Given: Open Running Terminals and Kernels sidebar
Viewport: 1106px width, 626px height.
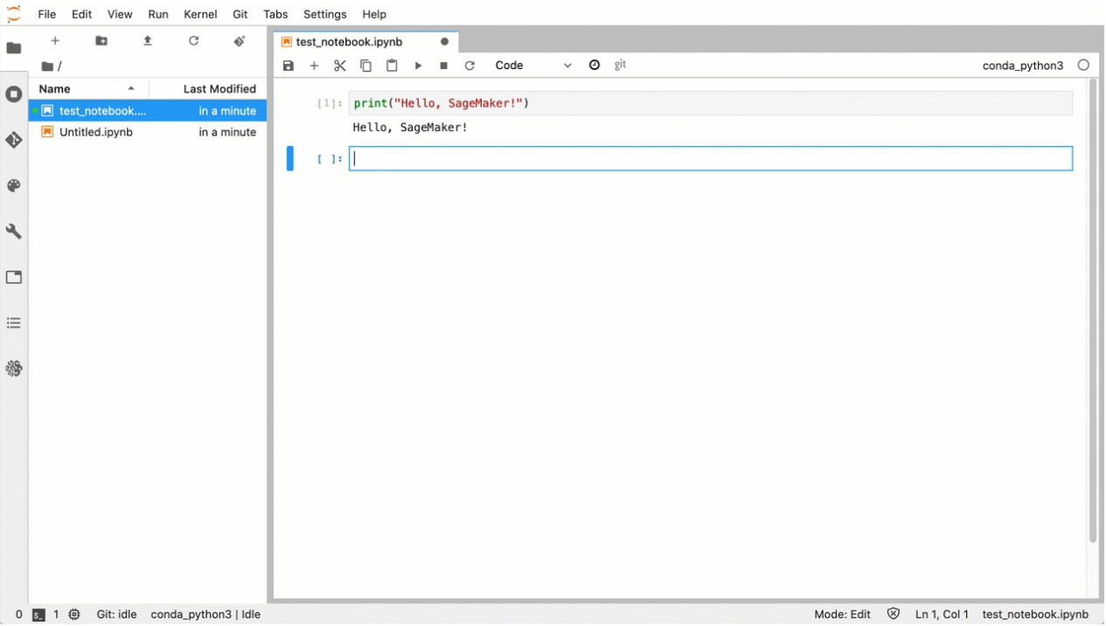Looking at the screenshot, I should click(x=14, y=94).
